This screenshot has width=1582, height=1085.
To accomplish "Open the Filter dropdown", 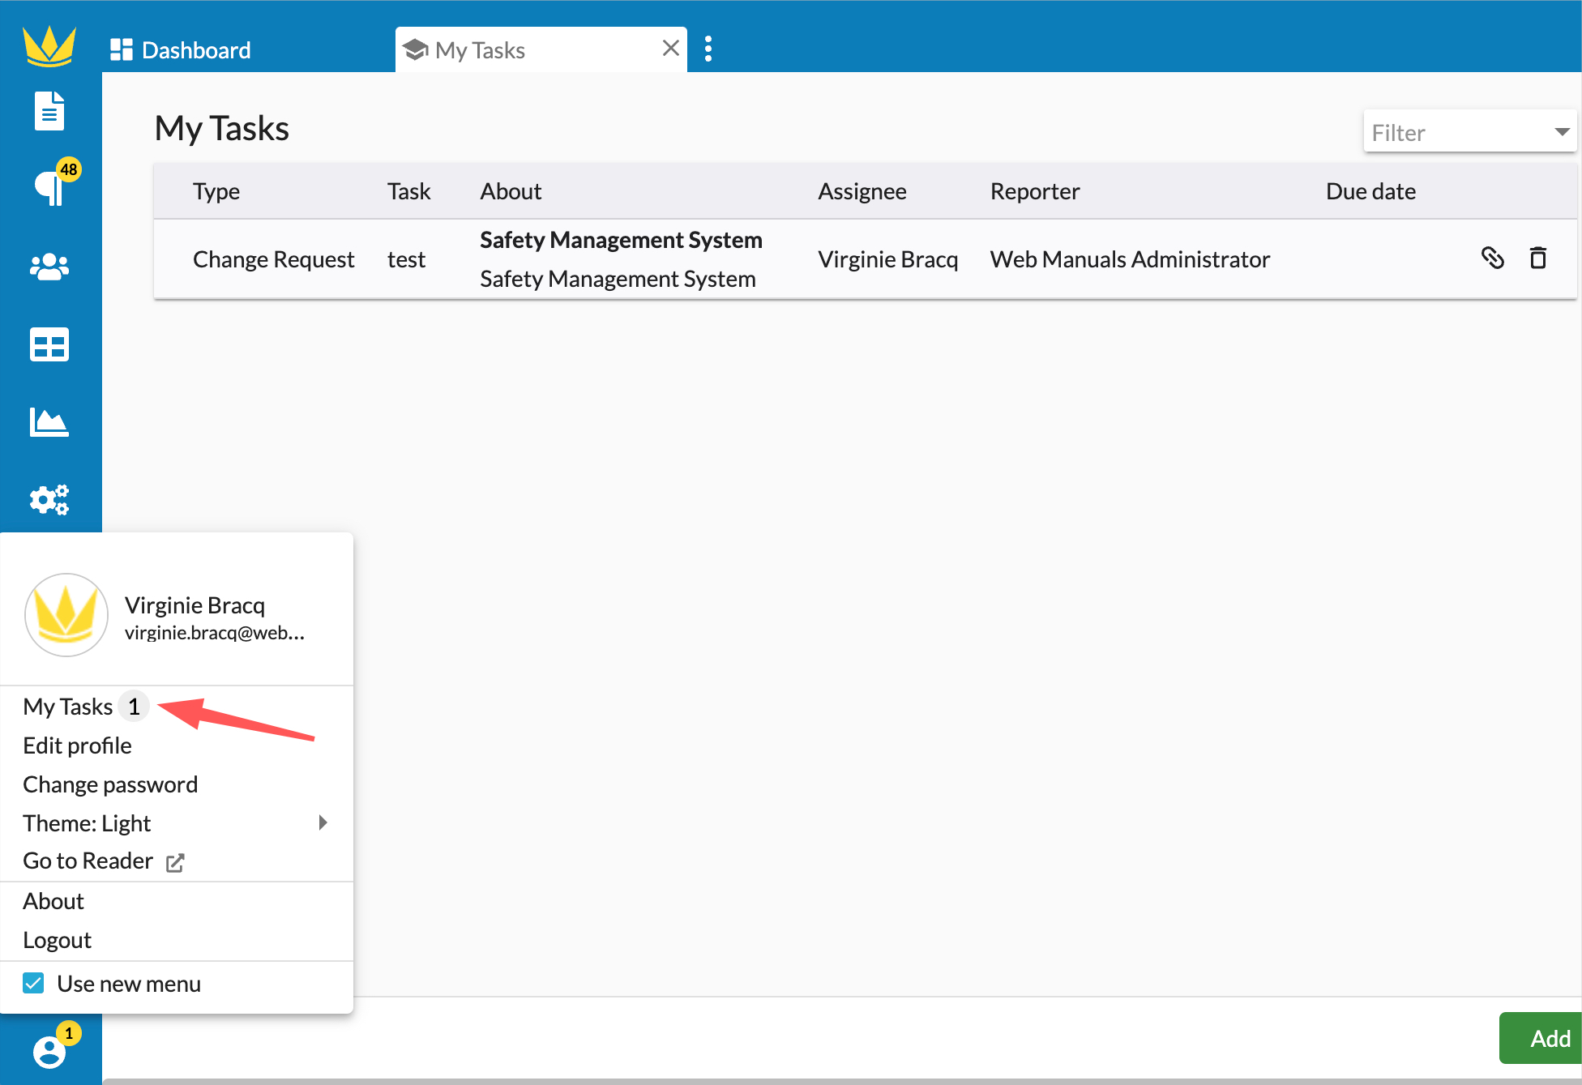I will click(1469, 131).
